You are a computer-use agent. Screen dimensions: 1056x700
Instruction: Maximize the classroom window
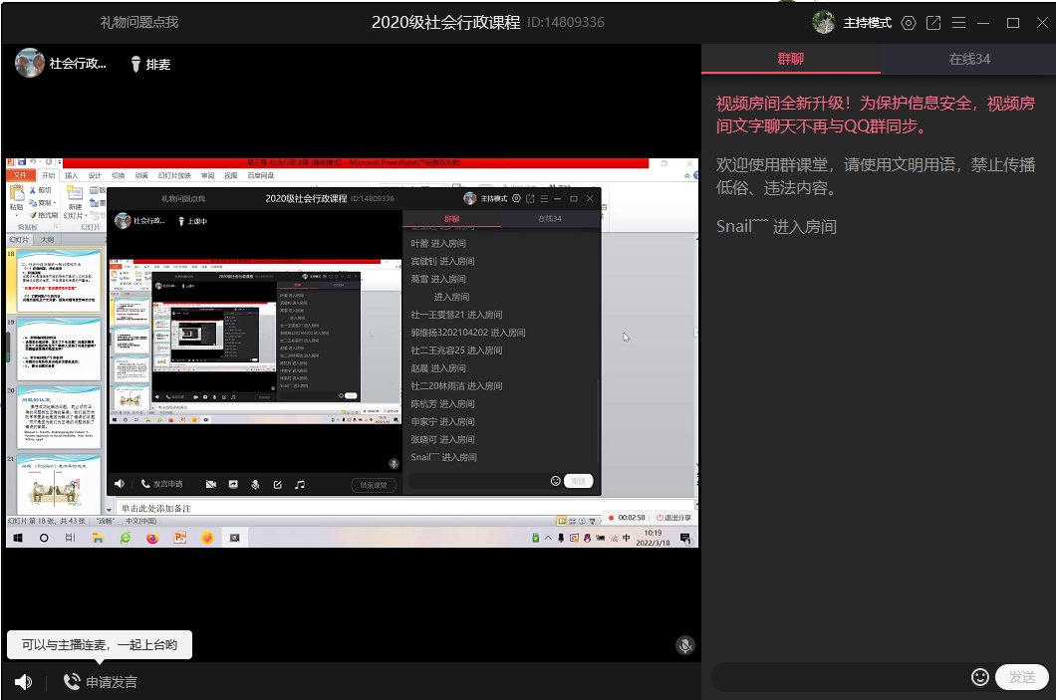point(1012,23)
